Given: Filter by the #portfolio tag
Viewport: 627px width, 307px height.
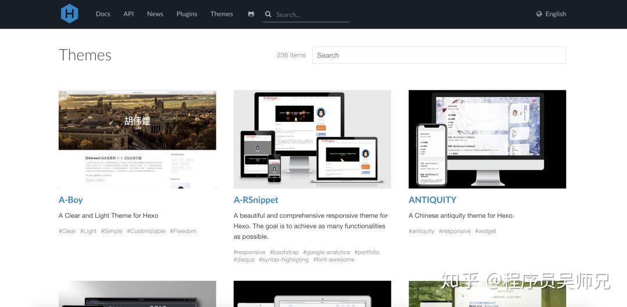Looking at the screenshot, I should [367, 252].
